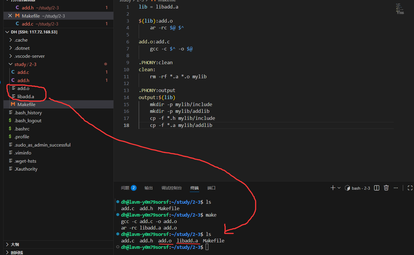
Task: Open add.h in open editors list
Action: (58, 8)
